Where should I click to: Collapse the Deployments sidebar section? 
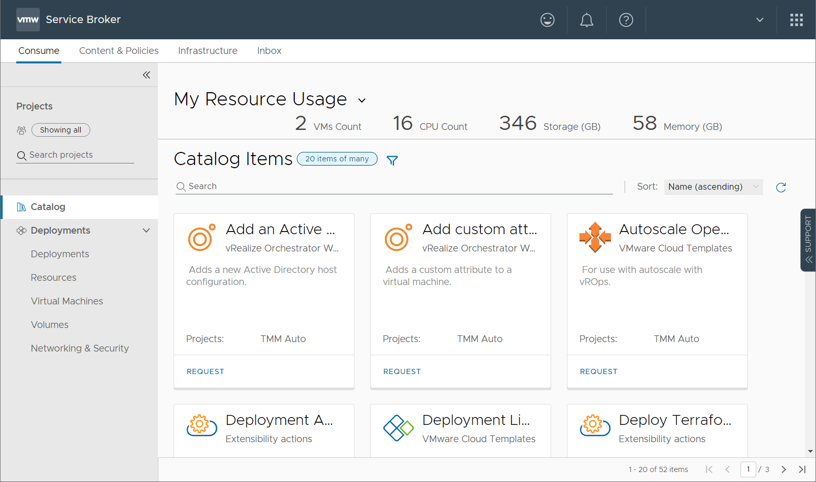146,231
